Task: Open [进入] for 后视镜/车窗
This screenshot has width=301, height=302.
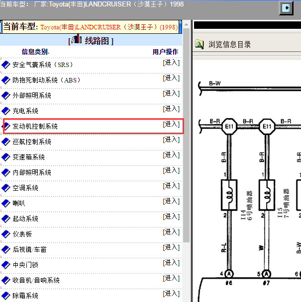Action: click(171, 247)
